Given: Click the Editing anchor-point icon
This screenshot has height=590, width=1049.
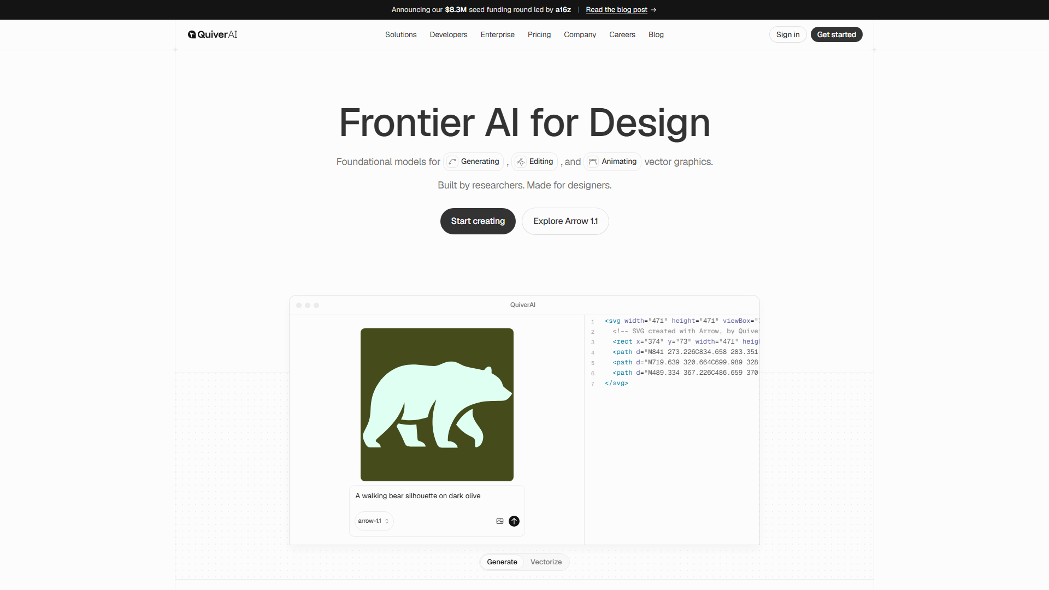Looking at the screenshot, I should click(x=521, y=162).
